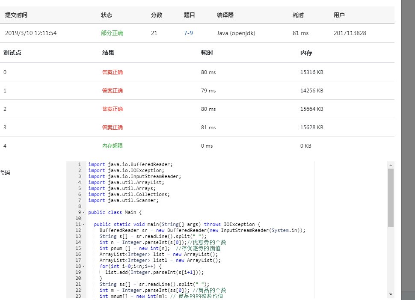Select the status text 部分正确
The height and width of the screenshot is (300, 415).
point(112,33)
